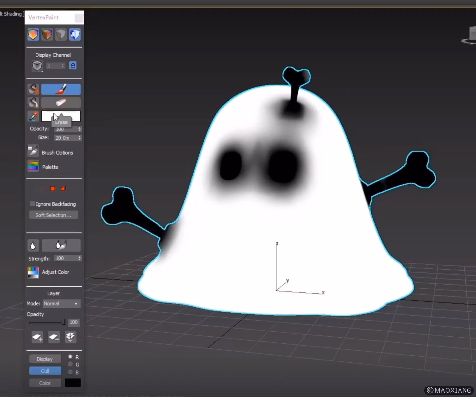Select the Erase tool button
This screenshot has height=397, width=476.
61,103
